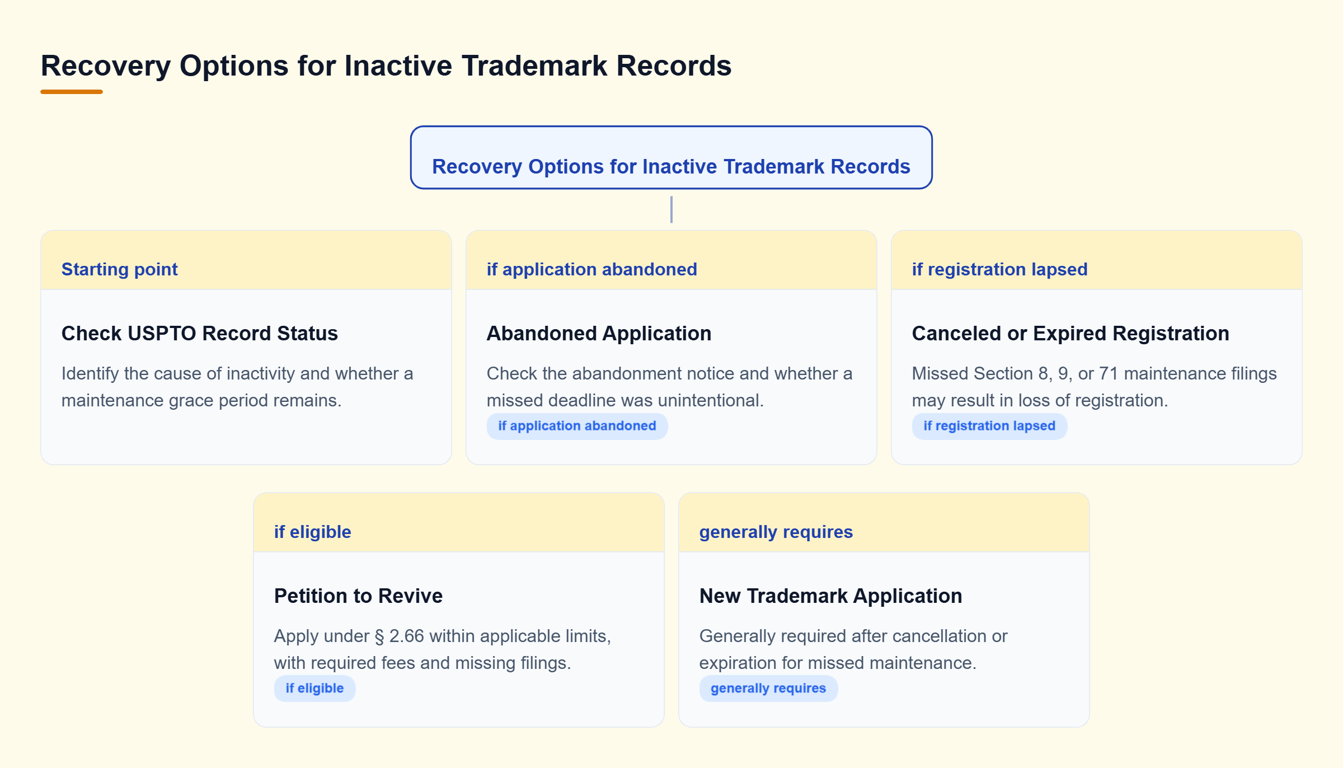Click the 'Starting point' card header
Screen dimensions: 1343x768
pyautogui.click(x=246, y=260)
